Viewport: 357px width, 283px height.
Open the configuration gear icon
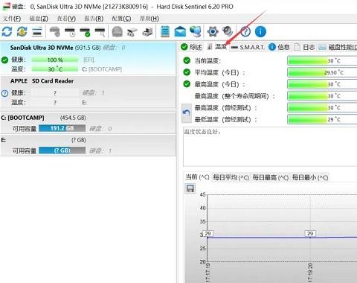(213, 31)
